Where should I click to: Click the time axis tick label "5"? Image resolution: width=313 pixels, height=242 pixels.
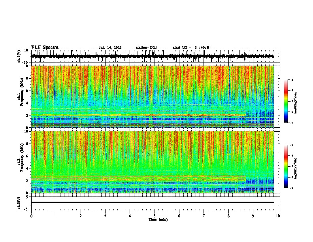coord(155,216)
